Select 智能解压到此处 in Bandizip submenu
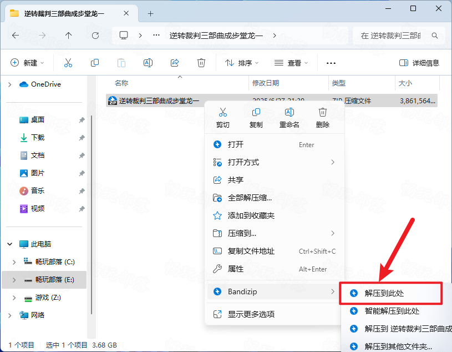This screenshot has width=452, height=352. [x=397, y=311]
